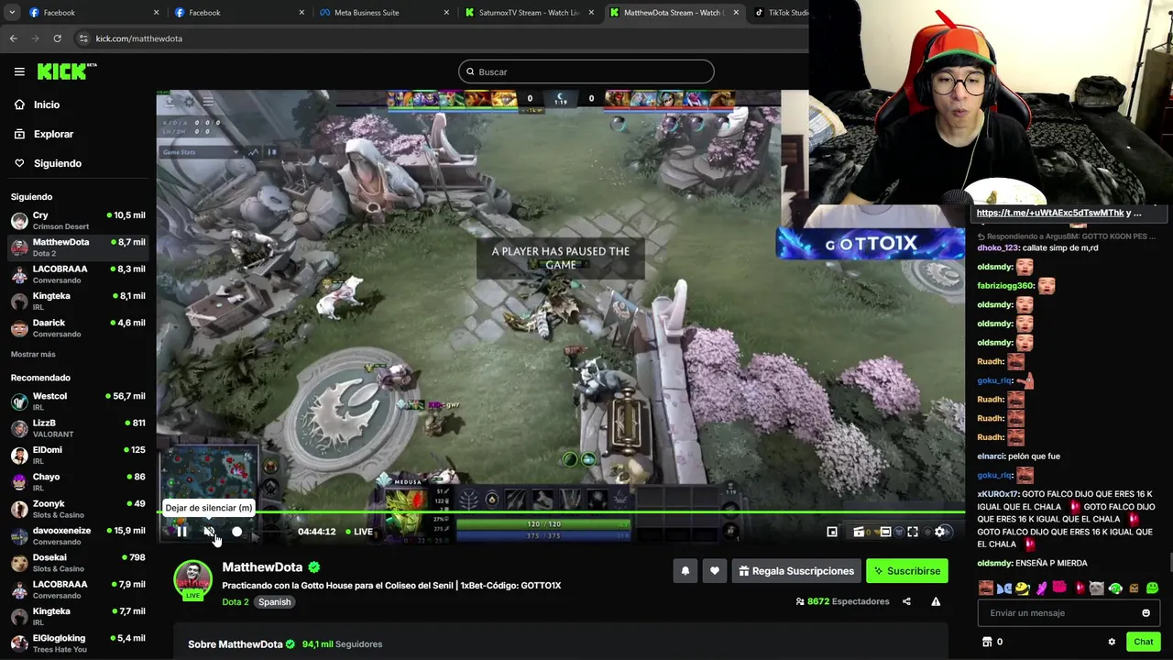
Task: Toggle channel notification bell
Action: 685,571
